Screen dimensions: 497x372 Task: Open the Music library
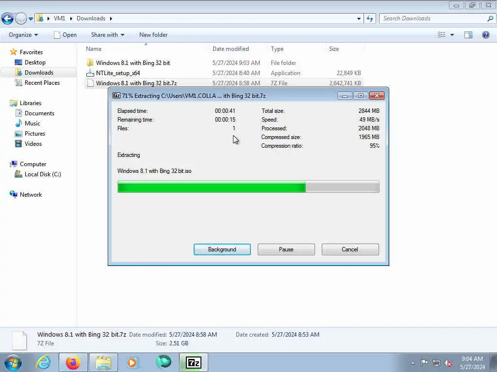click(x=33, y=124)
